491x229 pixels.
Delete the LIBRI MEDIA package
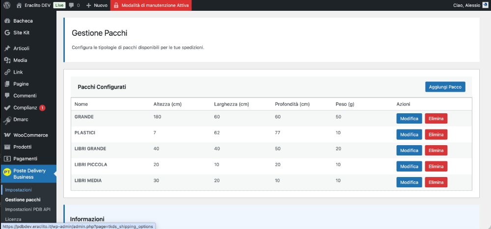click(436, 182)
